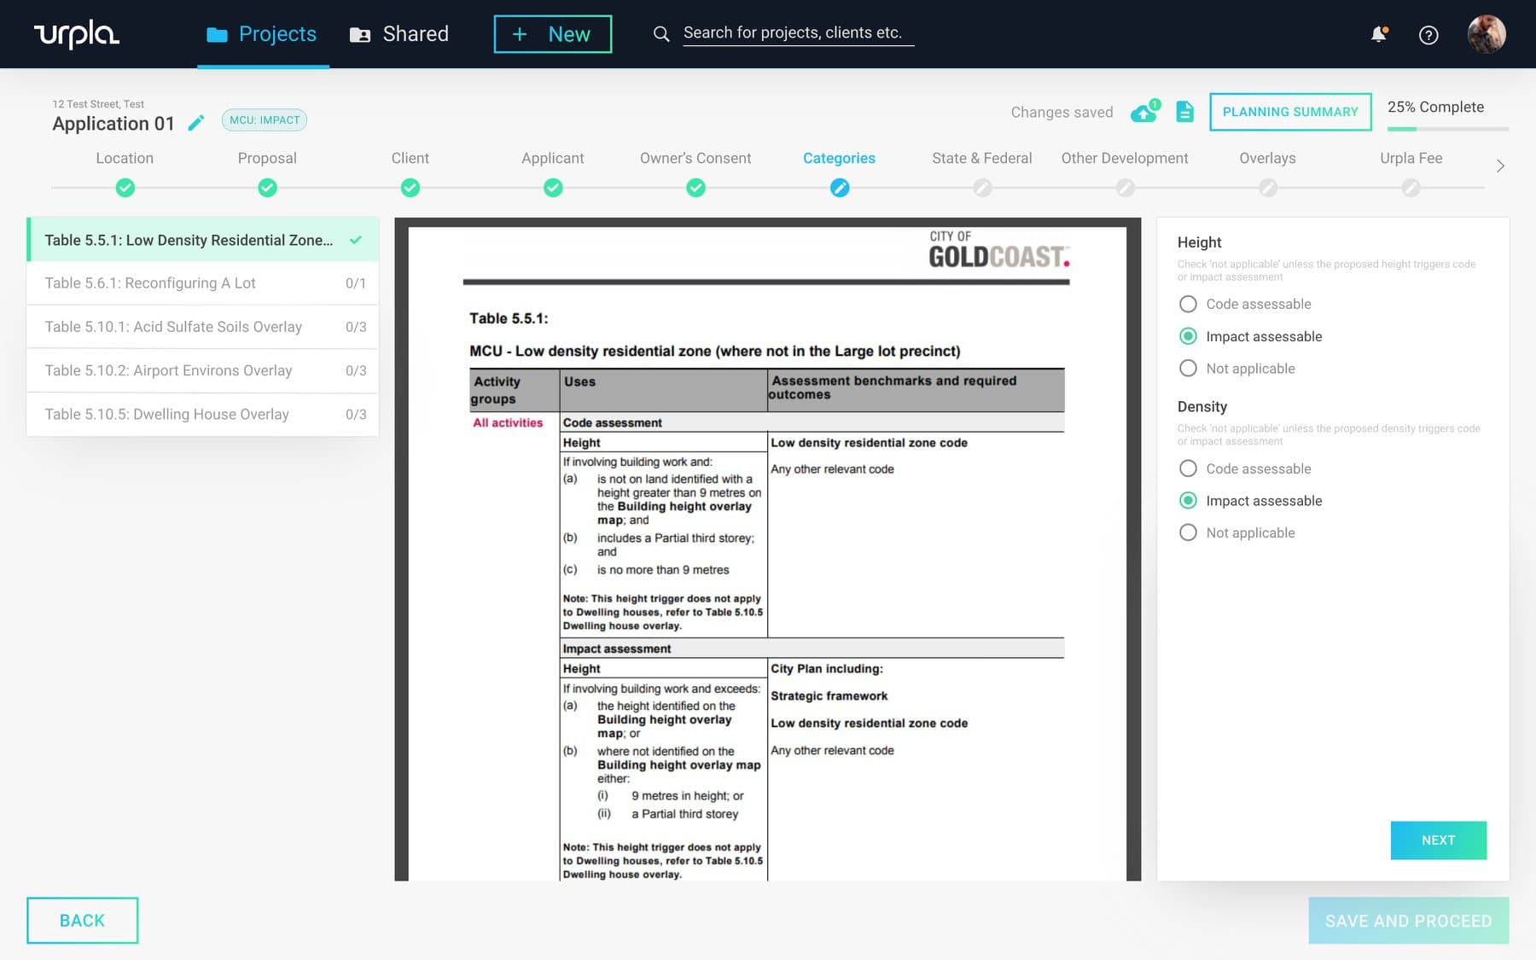Open the document file icon
Image resolution: width=1536 pixels, height=960 pixels.
(x=1184, y=112)
